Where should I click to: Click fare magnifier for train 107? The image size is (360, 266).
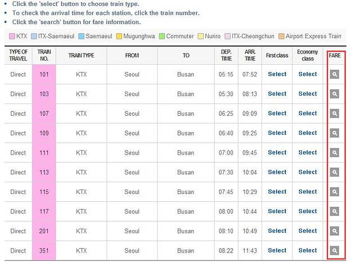click(x=334, y=114)
